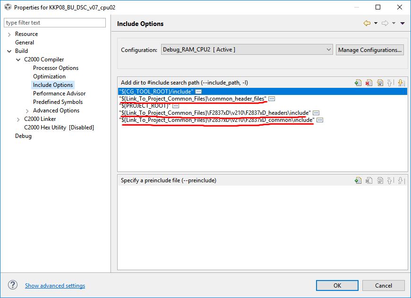Select Predefined Symbols tree item

click(x=58, y=102)
